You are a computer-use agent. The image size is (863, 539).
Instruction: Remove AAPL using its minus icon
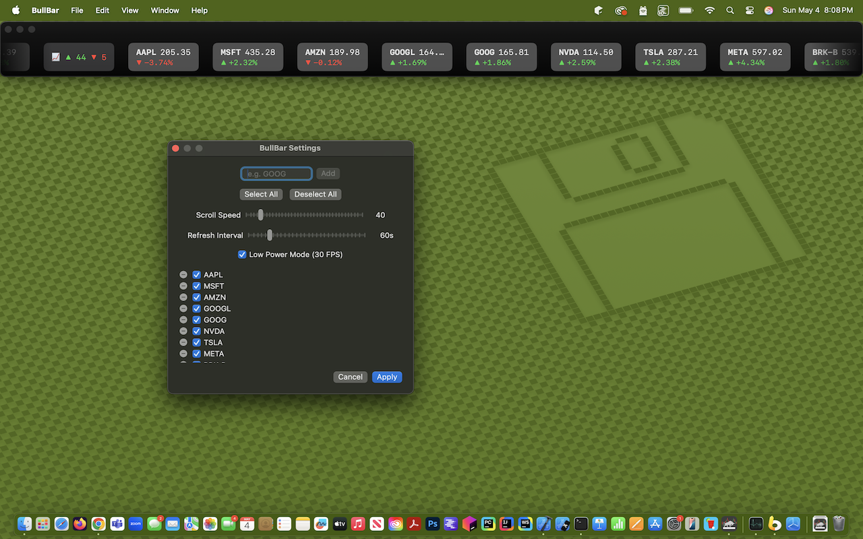click(183, 274)
